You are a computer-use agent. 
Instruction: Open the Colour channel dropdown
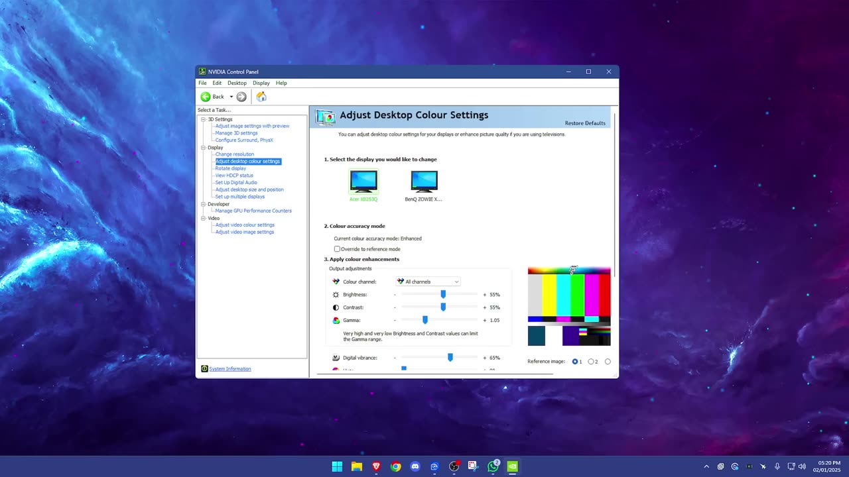coord(428,282)
